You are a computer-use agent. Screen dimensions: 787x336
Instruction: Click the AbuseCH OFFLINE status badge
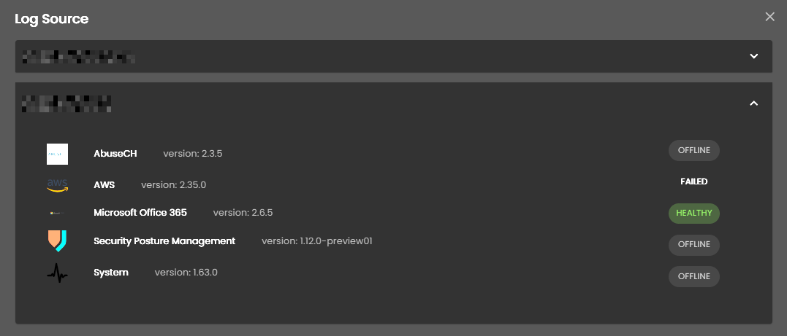(693, 151)
